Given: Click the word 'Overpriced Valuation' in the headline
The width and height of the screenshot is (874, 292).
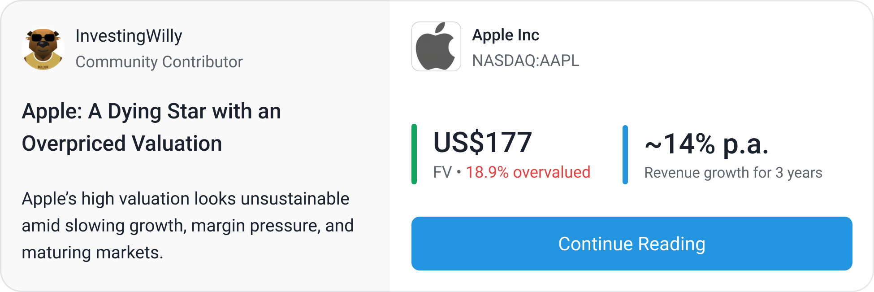Looking at the screenshot, I should 122,144.
